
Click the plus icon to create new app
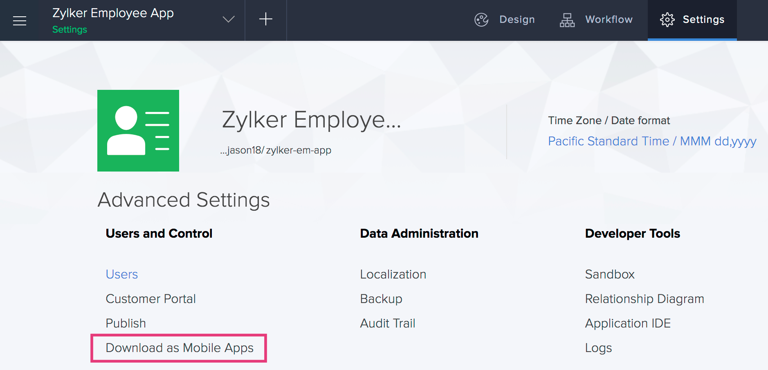265,19
